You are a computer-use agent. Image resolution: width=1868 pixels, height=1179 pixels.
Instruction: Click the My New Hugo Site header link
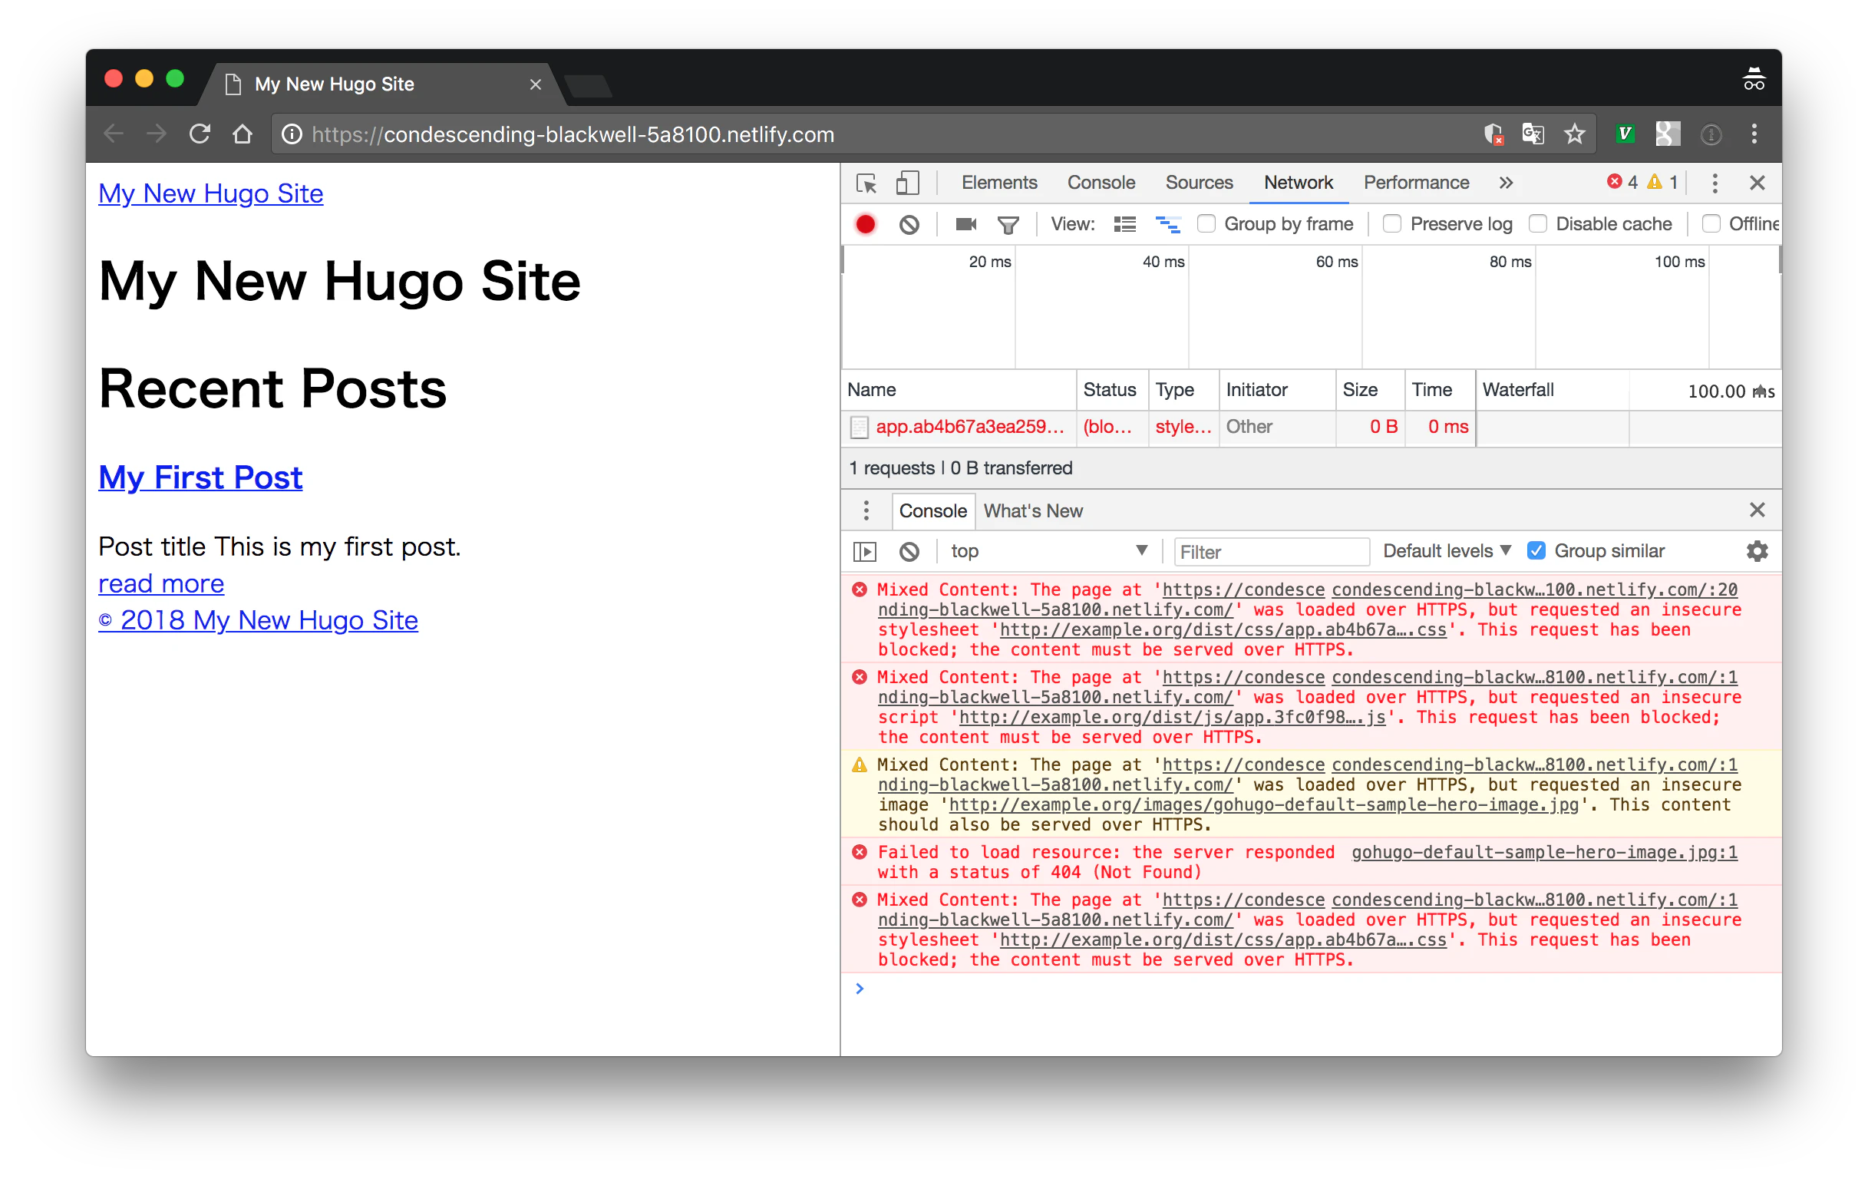coord(211,193)
